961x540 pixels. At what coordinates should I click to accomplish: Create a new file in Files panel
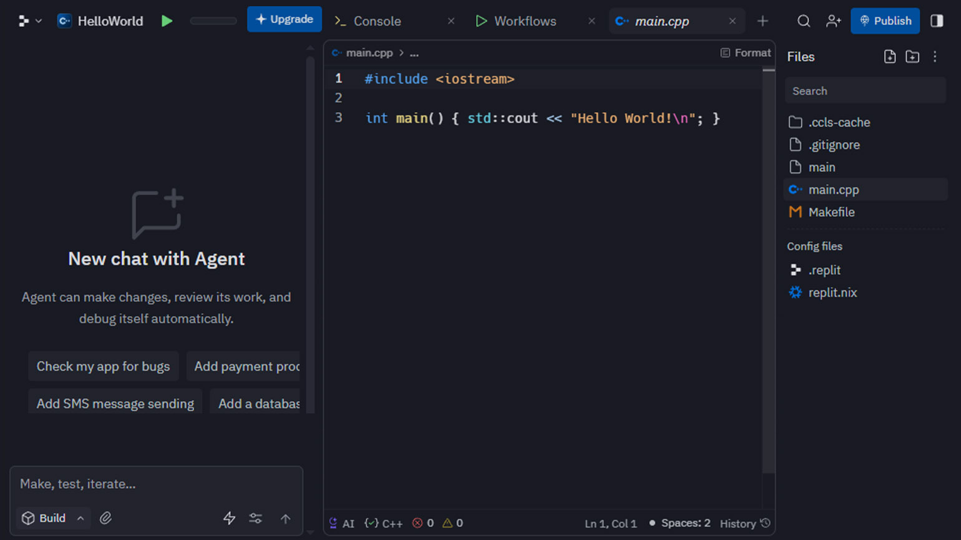pyautogui.click(x=890, y=57)
